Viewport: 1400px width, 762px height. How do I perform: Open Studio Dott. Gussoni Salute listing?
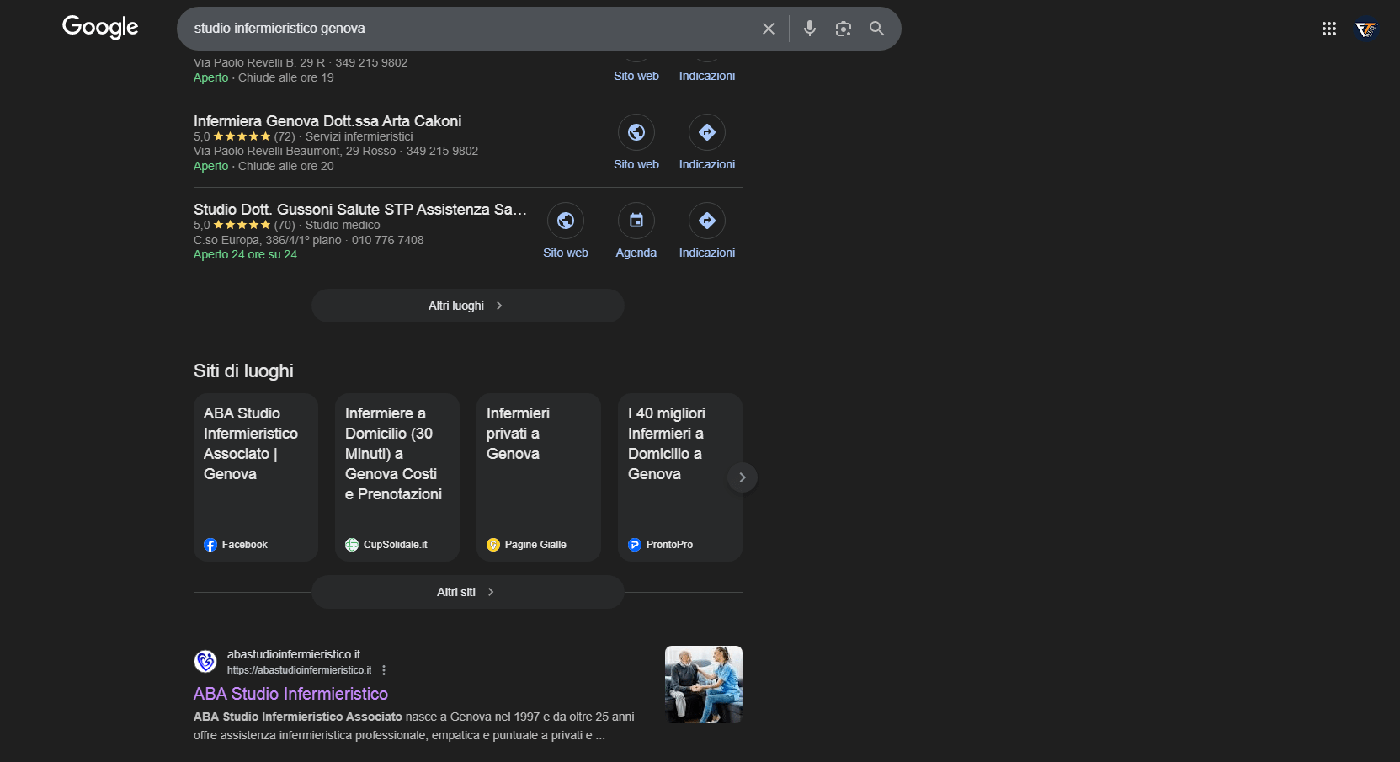[x=359, y=210]
